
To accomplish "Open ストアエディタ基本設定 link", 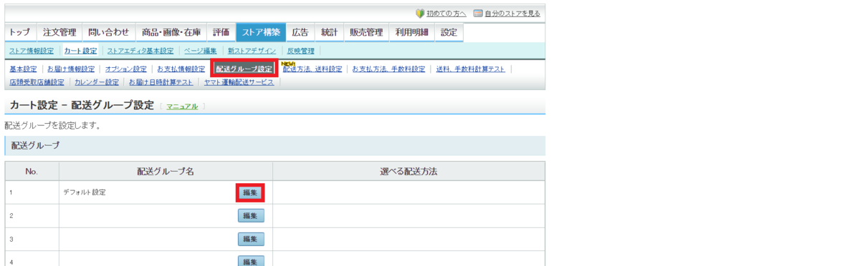I will pyautogui.click(x=140, y=51).
